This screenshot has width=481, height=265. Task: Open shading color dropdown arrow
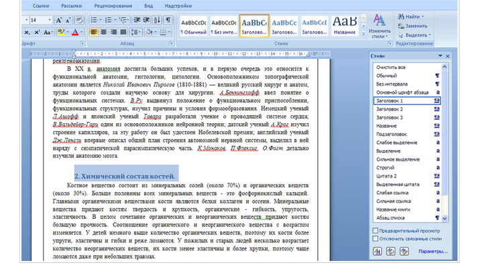coord(155,32)
